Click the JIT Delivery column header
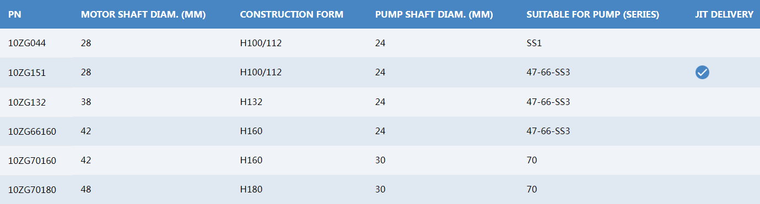 coord(724,14)
